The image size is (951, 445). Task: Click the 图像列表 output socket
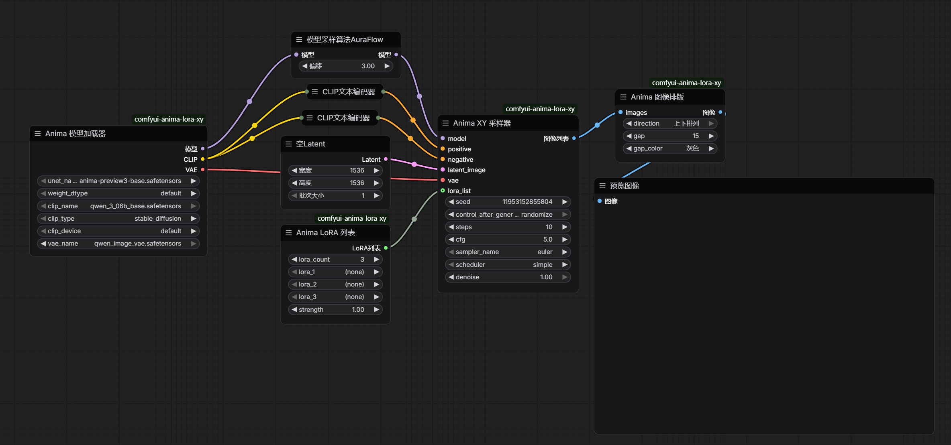coord(574,138)
